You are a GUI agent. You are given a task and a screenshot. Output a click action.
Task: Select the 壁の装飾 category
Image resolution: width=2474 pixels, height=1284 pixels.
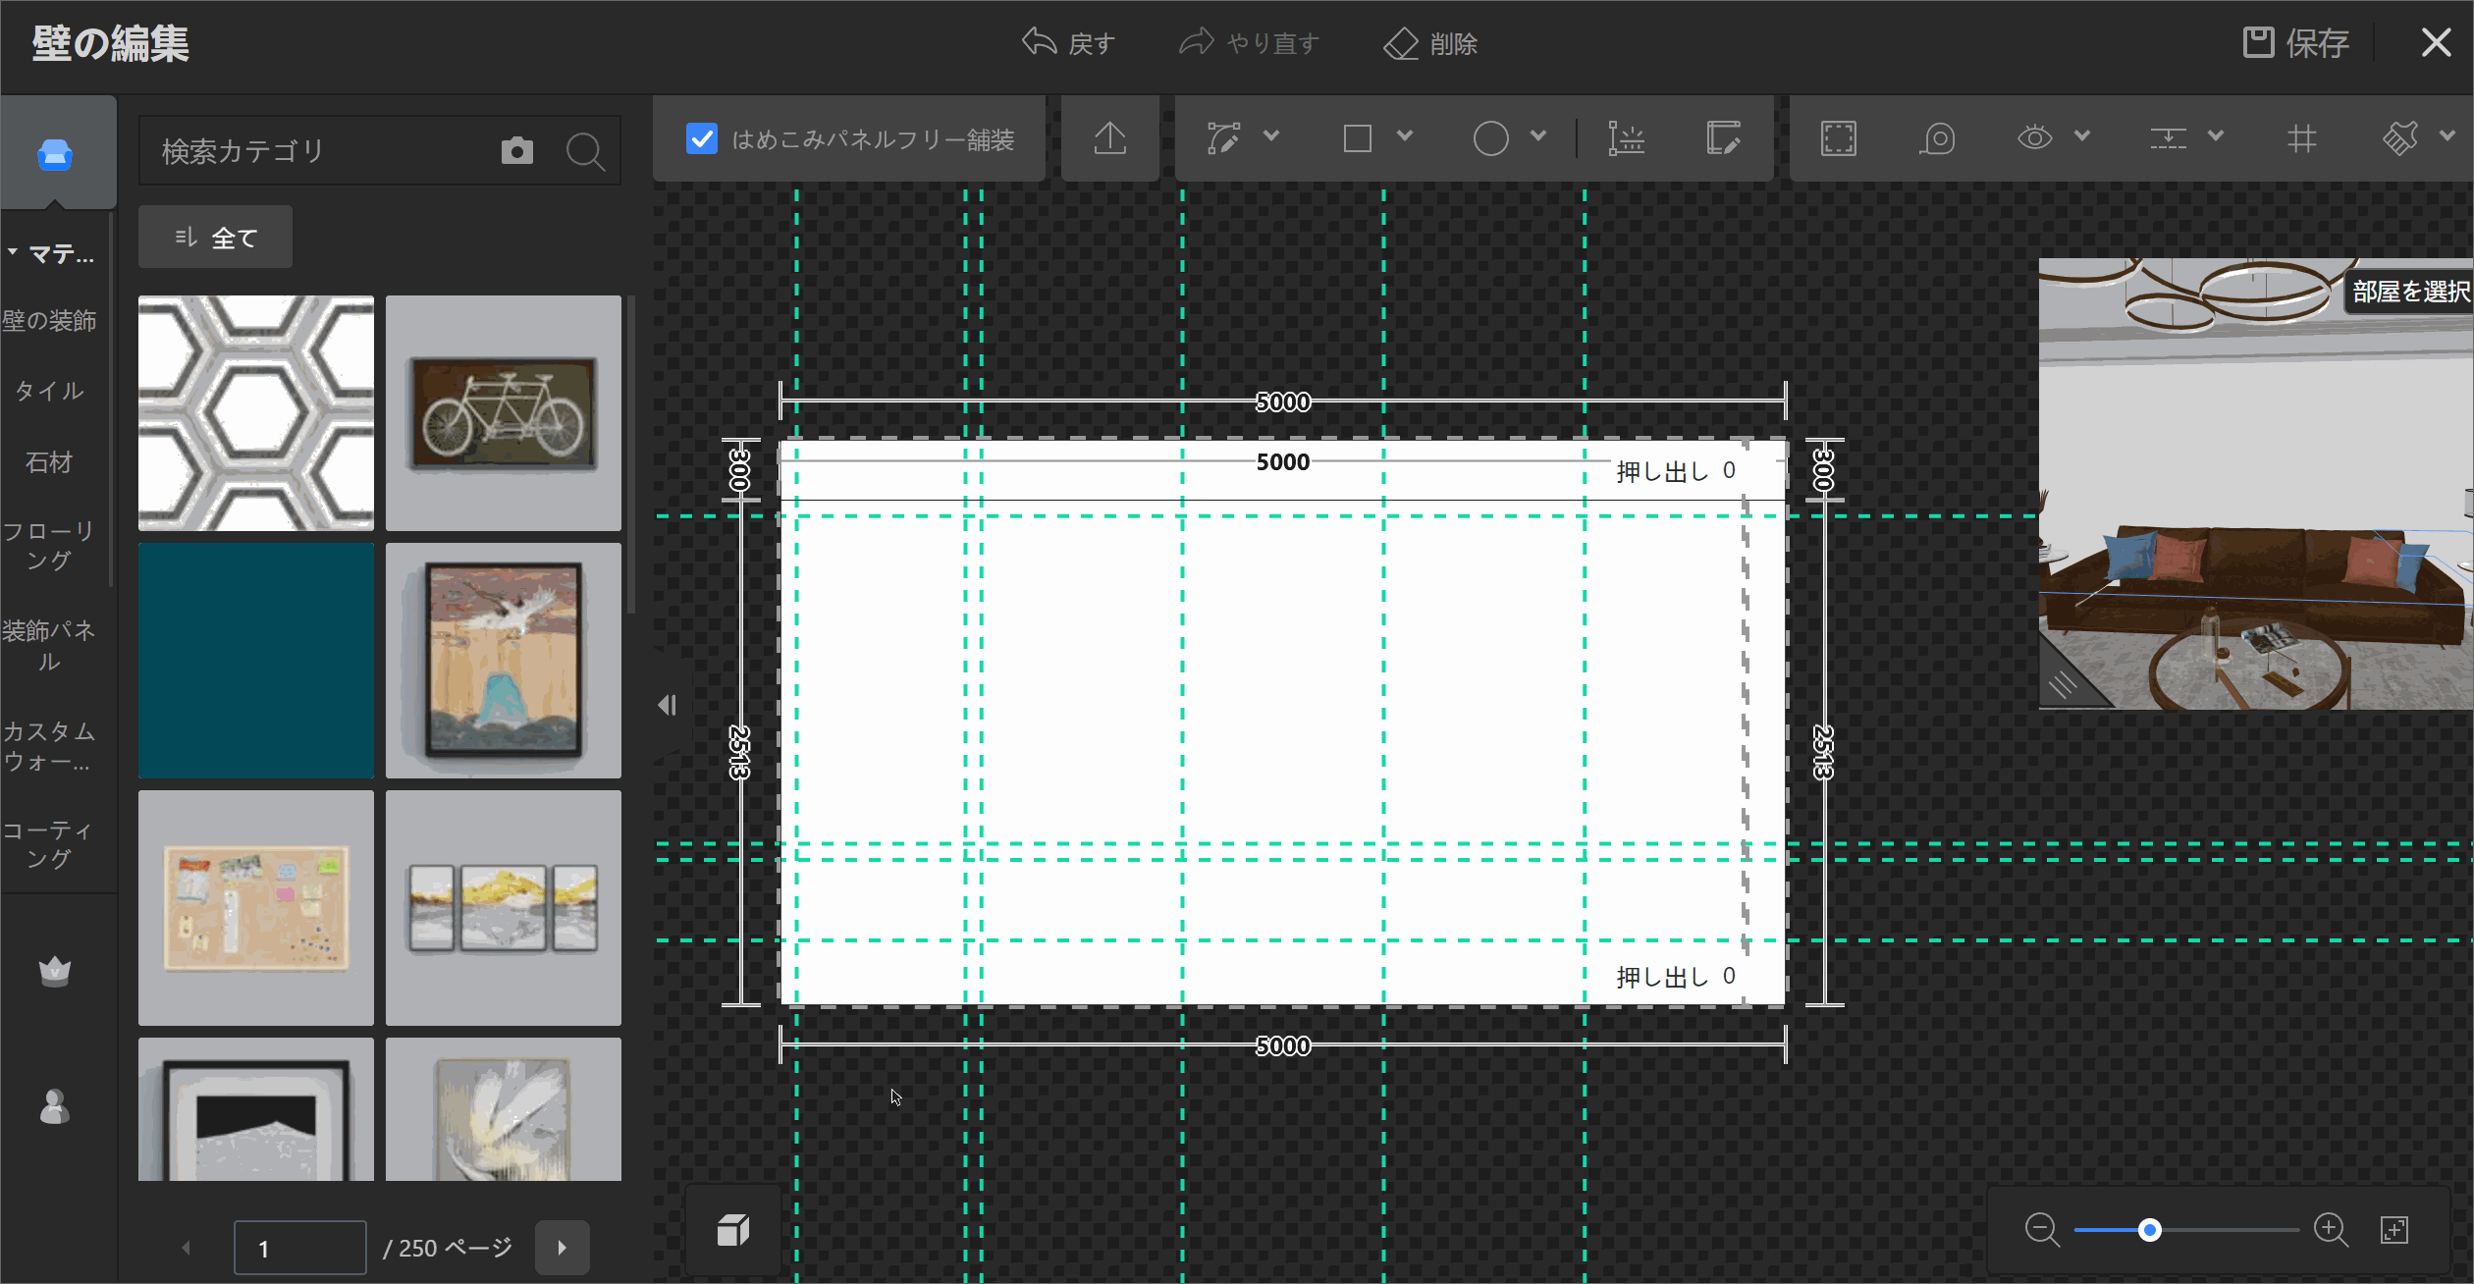[x=49, y=320]
